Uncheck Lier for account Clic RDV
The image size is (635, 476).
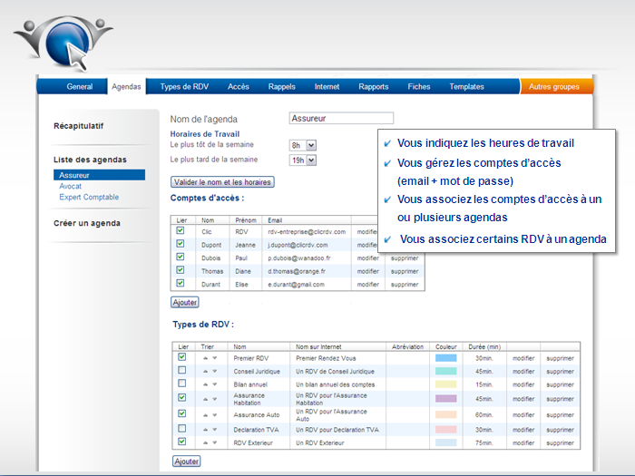pyautogui.click(x=181, y=230)
